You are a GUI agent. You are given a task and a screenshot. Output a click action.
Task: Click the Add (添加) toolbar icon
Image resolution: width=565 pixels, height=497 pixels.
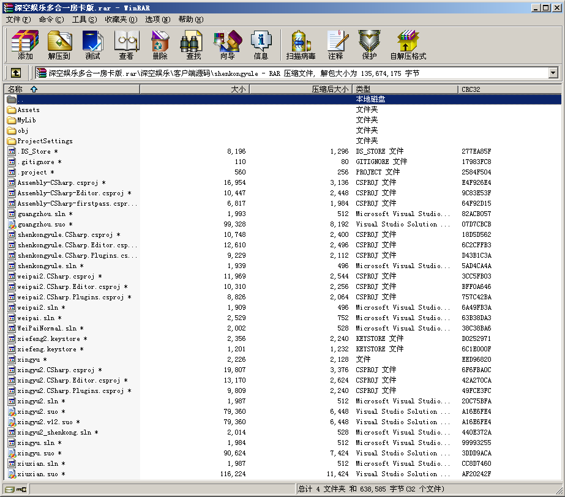tap(25, 45)
